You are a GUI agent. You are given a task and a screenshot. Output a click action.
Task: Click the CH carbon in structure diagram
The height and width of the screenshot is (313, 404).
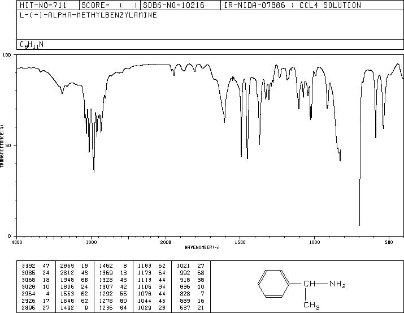point(310,284)
